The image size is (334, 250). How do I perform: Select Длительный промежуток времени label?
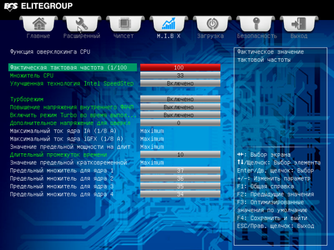(x=58, y=154)
